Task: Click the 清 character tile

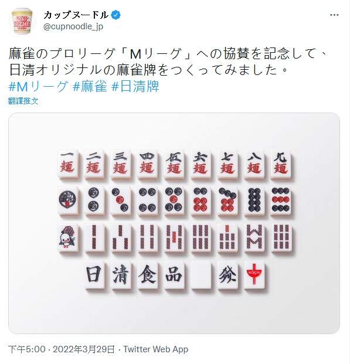Action: (121, 274)
